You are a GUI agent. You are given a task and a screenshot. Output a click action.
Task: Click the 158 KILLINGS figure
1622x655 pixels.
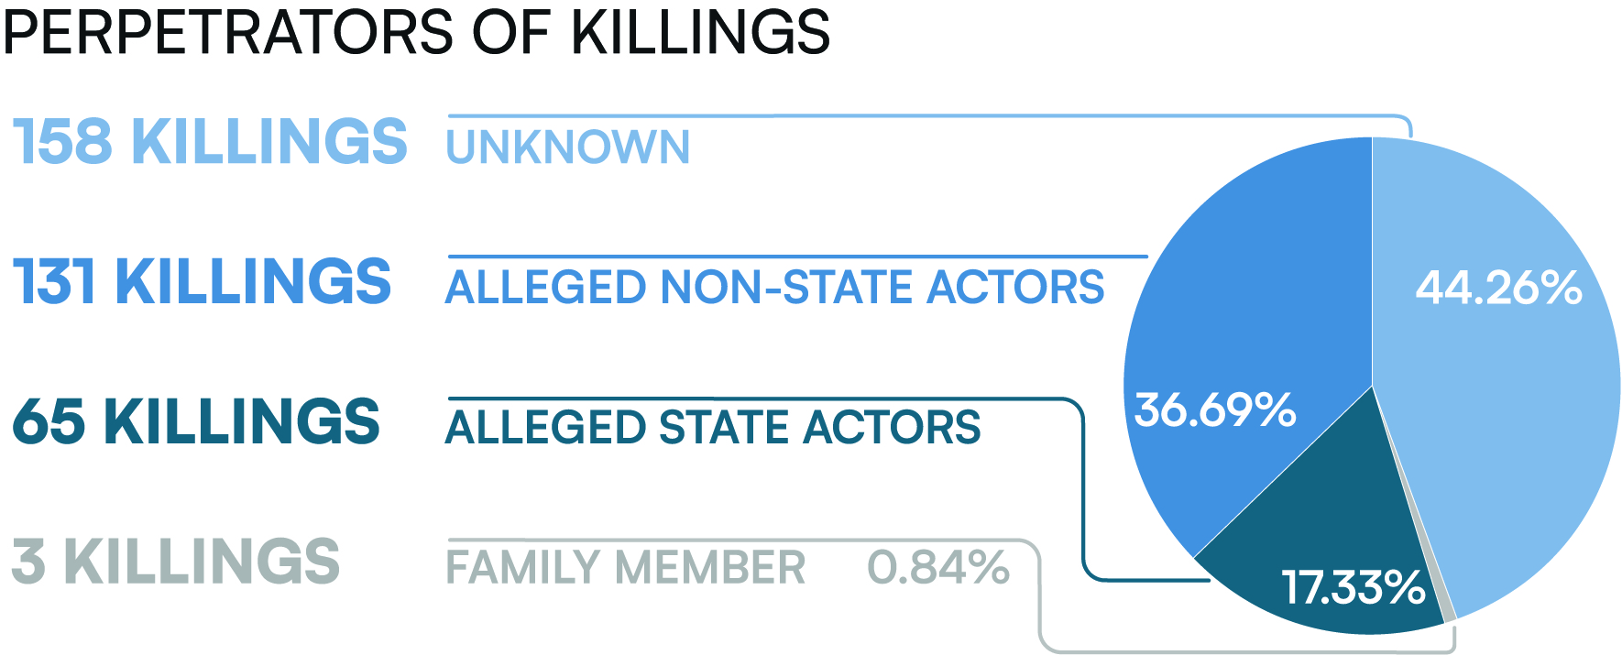pos(210,142)
